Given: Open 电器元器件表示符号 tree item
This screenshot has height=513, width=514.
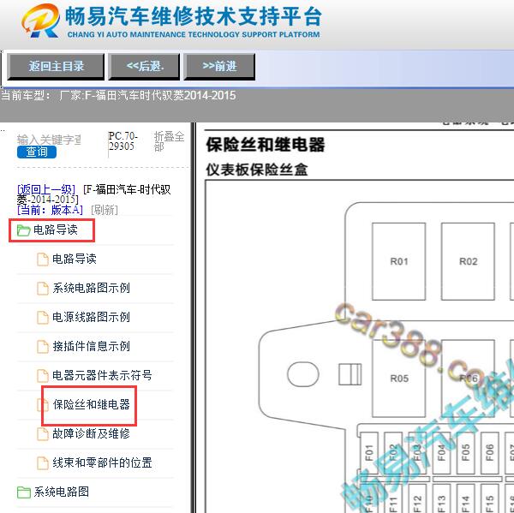Looking at the screenshot, I should click(102, 375).
